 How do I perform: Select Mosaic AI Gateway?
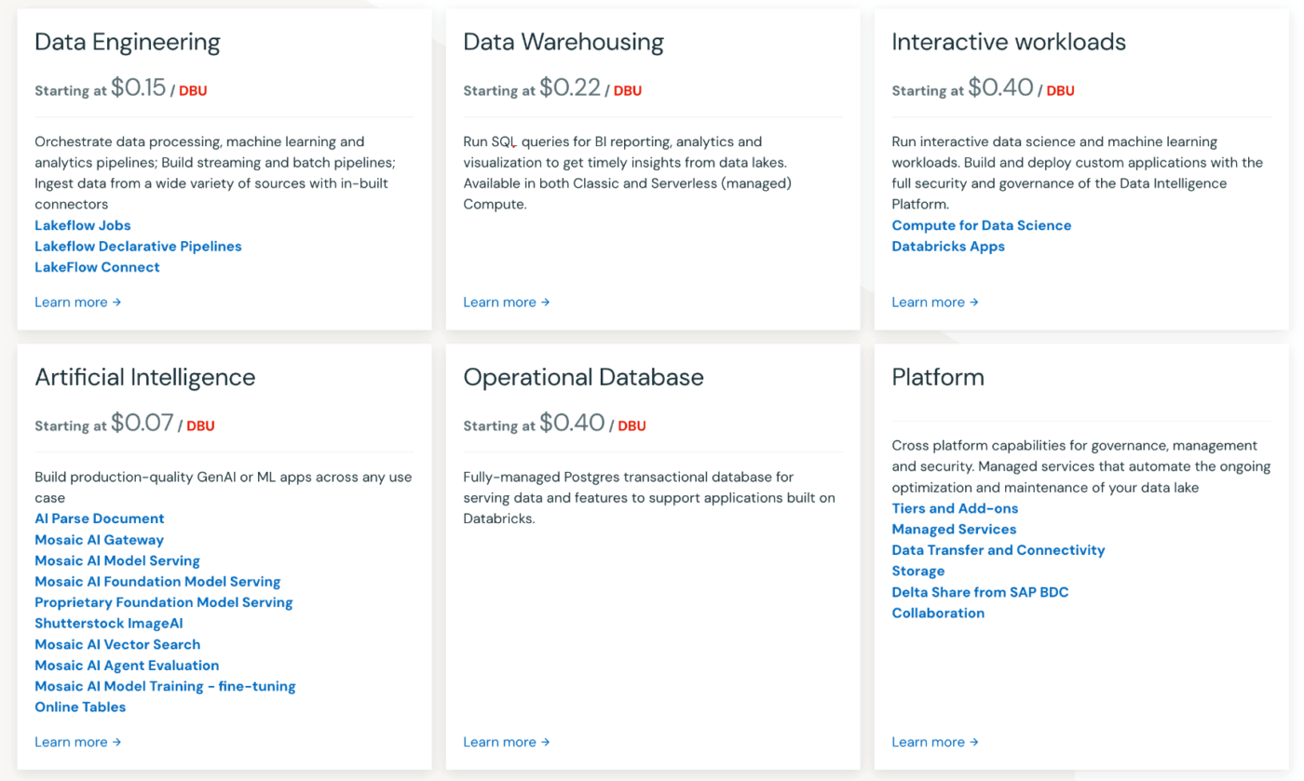(x=99, y=539)
